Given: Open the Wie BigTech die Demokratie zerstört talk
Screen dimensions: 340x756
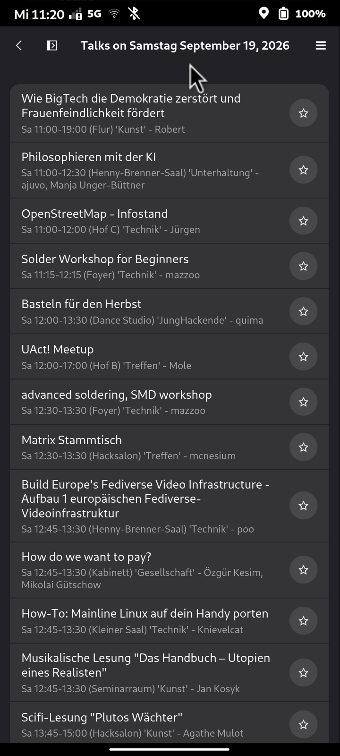Looking at the screenshot, I should 169,113.
